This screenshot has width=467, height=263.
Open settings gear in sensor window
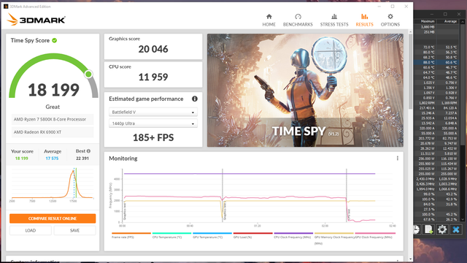pyautogui.click(x=442, y=229)
